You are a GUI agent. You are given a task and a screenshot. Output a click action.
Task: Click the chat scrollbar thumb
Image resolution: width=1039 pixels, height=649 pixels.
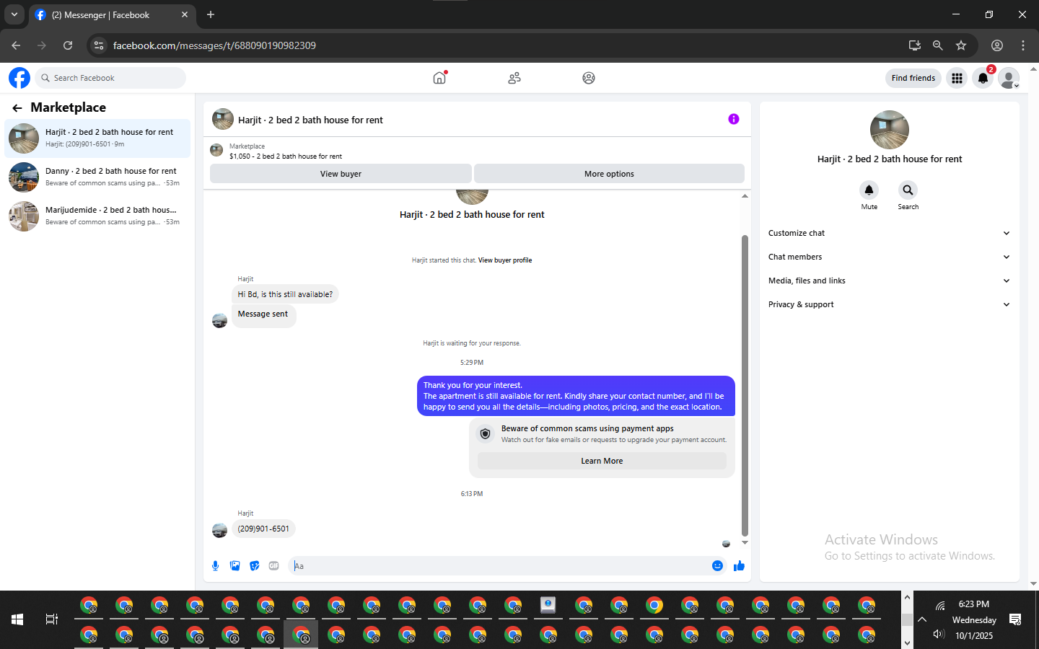(x=745, y=385)
